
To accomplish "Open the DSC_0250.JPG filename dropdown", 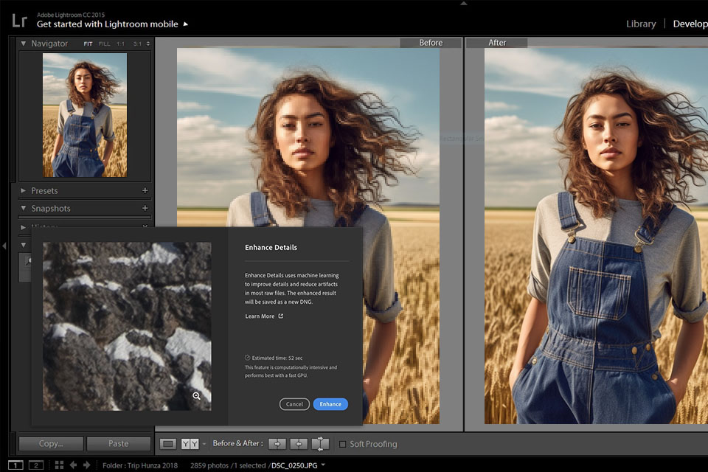I will 323,465.
